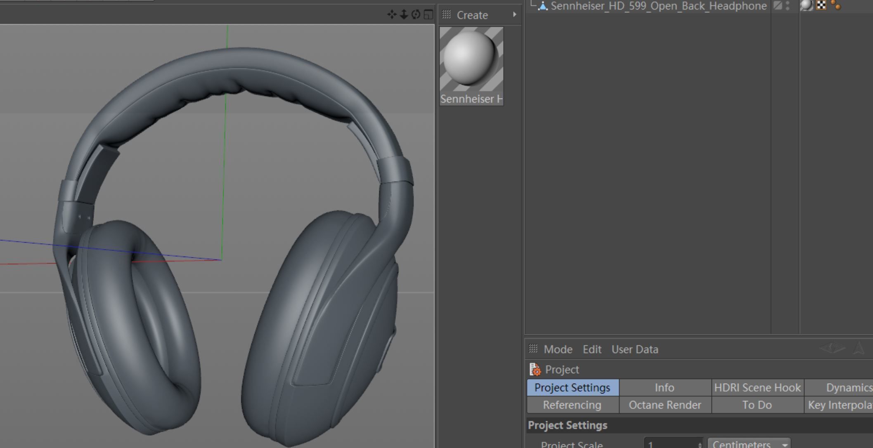Open the HDRI Scene Hook tab

(x=757, y=388)
